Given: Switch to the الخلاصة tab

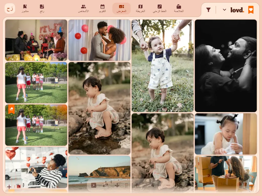Looking at the screenshot, I should pyautogui.click(x=179, y=8).
